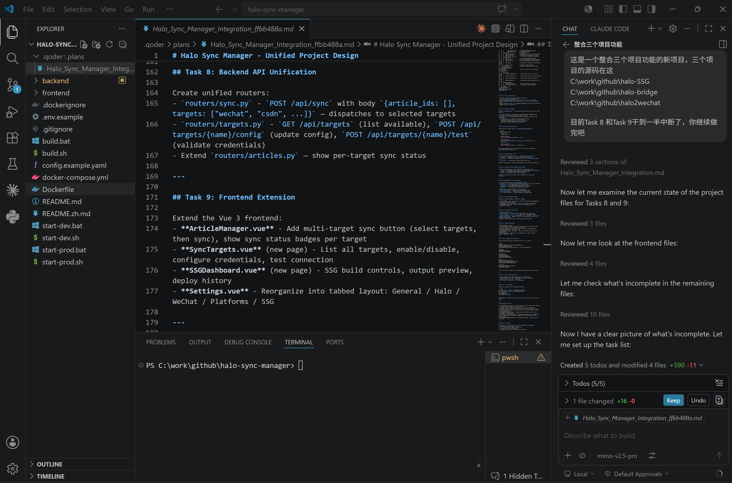732x483 pixels.
Task: Open the Manage gear in activity bar
Action: pyautogui.click(x=12, y=468)
